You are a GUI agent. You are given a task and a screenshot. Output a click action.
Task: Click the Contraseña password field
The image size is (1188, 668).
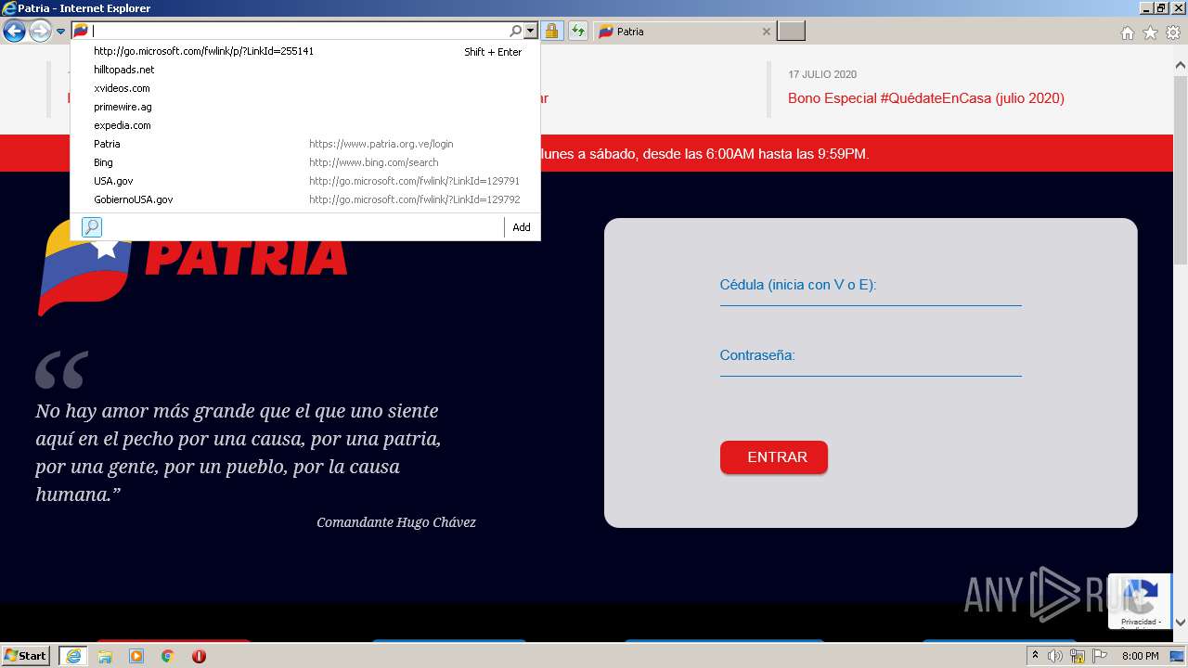871,356
